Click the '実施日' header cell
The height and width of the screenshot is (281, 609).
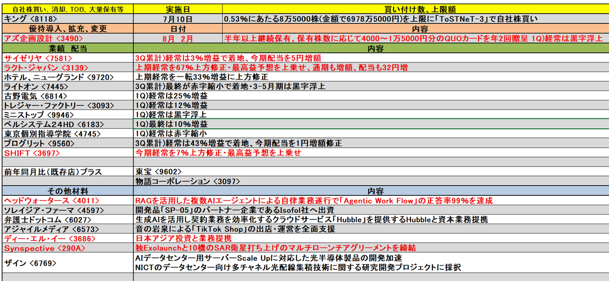[x=178, y=9]
